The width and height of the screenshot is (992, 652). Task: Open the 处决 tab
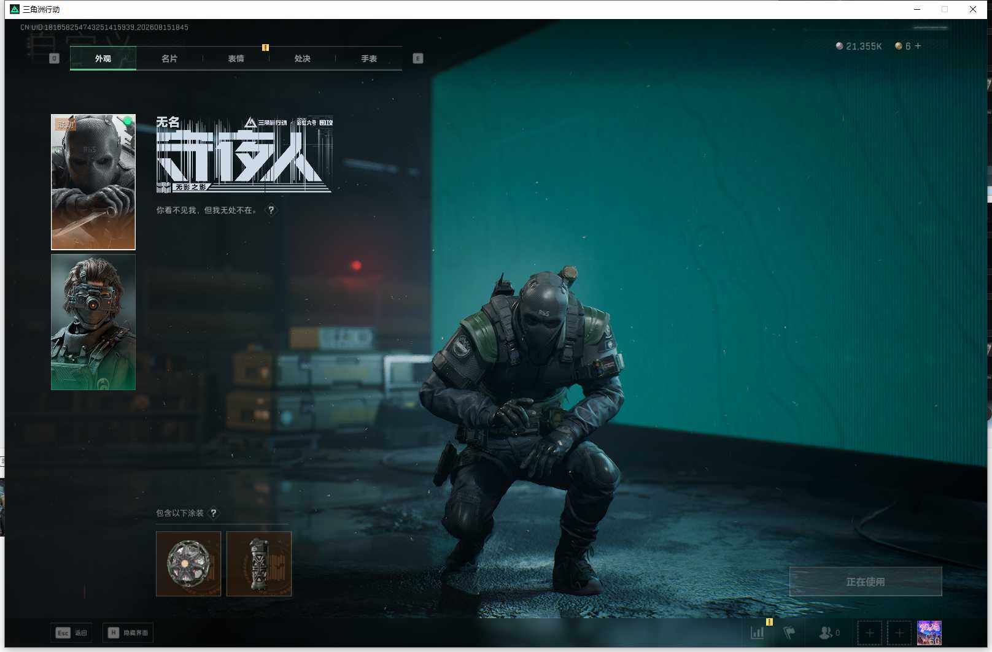coord(302,58)
